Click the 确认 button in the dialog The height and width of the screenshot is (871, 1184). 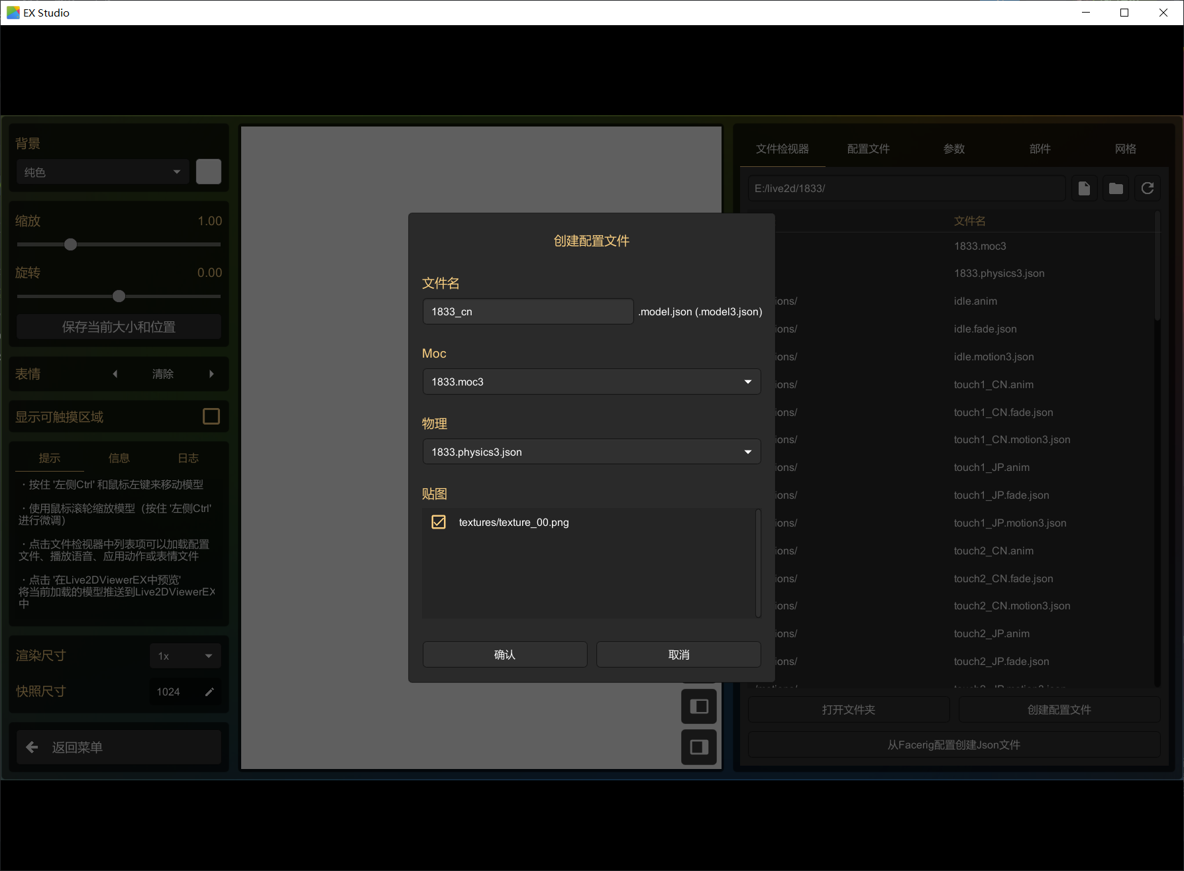[505, 654]
